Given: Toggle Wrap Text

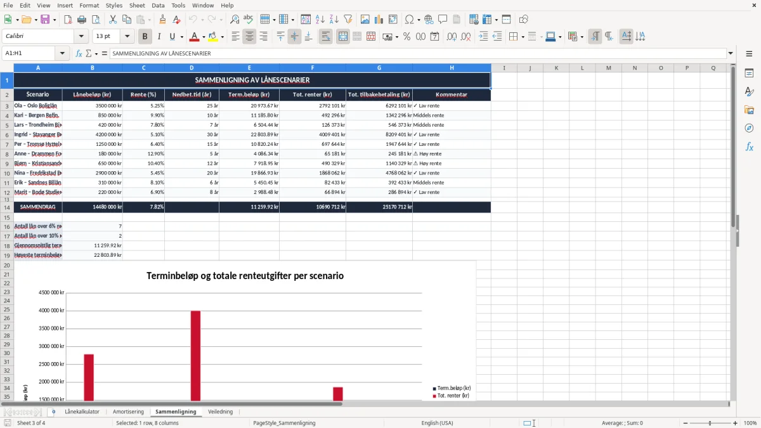Looking at the screenshot, I should point(326,37).
